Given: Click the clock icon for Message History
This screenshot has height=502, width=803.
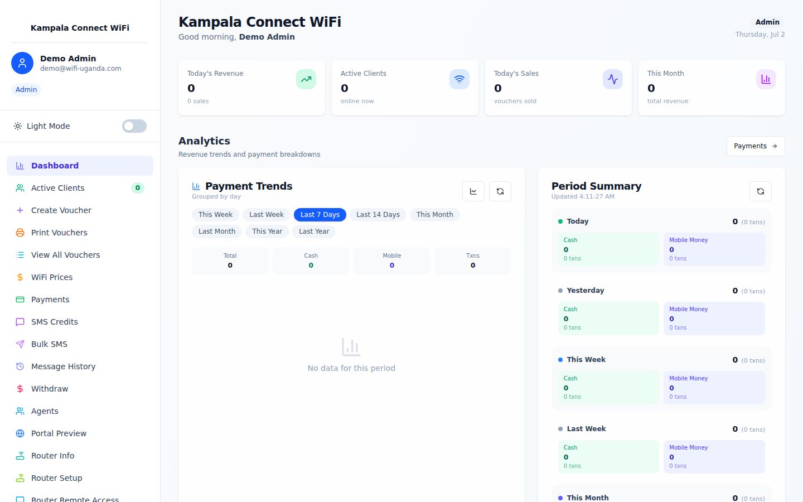Looking at the screenshot, I should pos(20,366).
